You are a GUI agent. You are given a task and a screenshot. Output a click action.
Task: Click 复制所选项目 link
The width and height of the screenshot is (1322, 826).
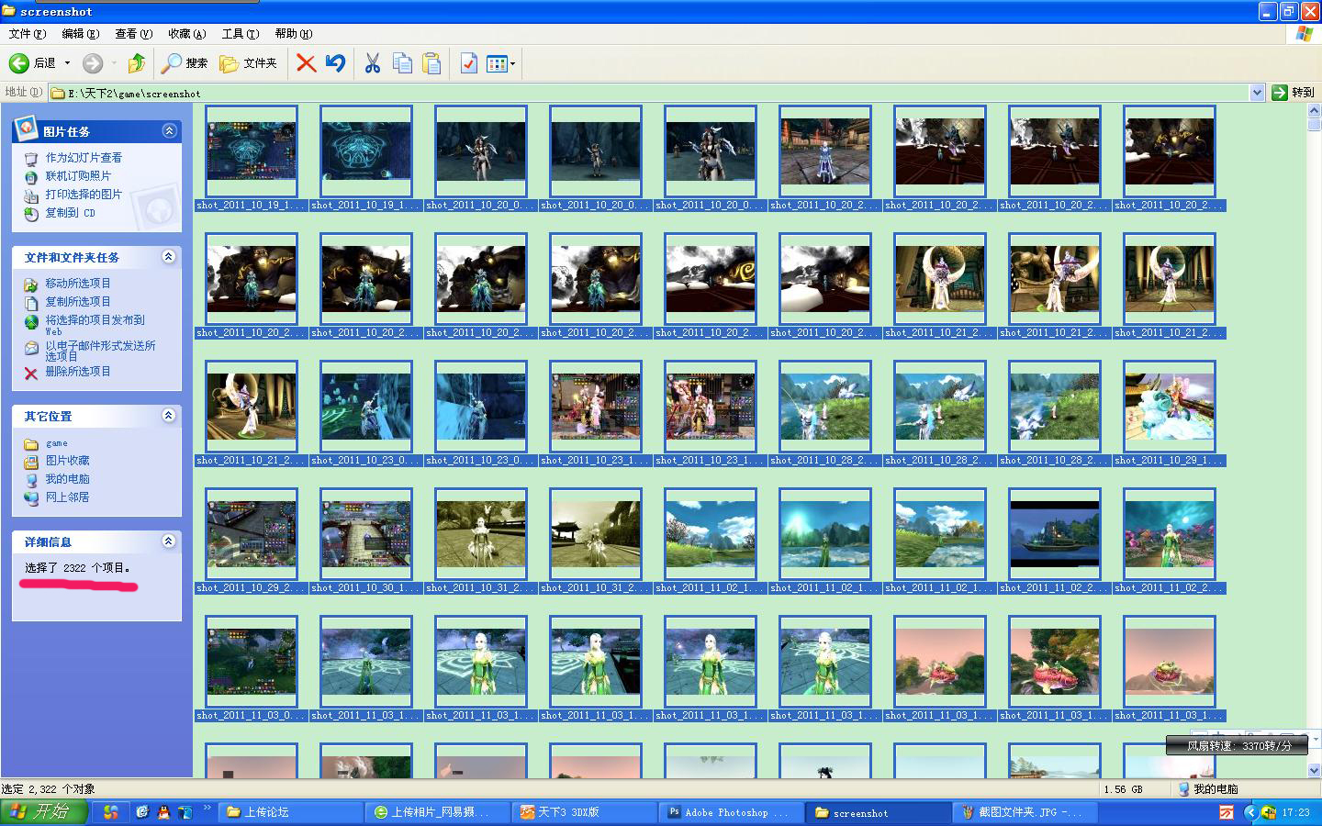pos(77,302)
